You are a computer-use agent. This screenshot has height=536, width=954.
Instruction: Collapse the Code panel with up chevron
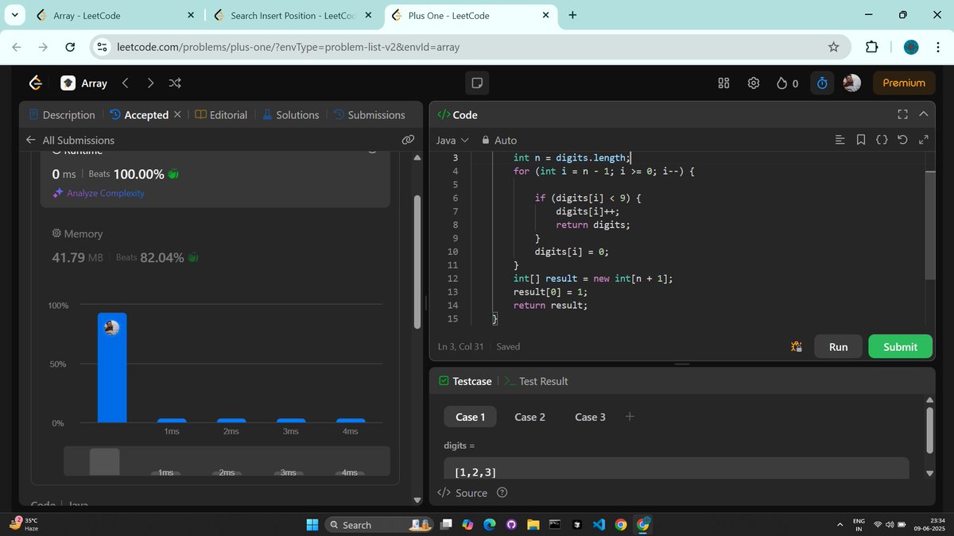923,114
